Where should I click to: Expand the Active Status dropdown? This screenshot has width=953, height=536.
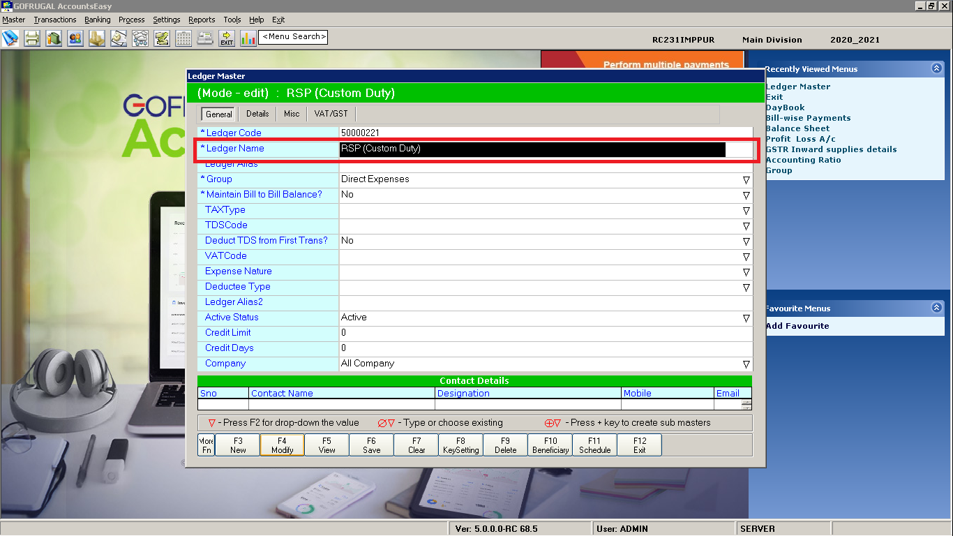click(746, 318)
